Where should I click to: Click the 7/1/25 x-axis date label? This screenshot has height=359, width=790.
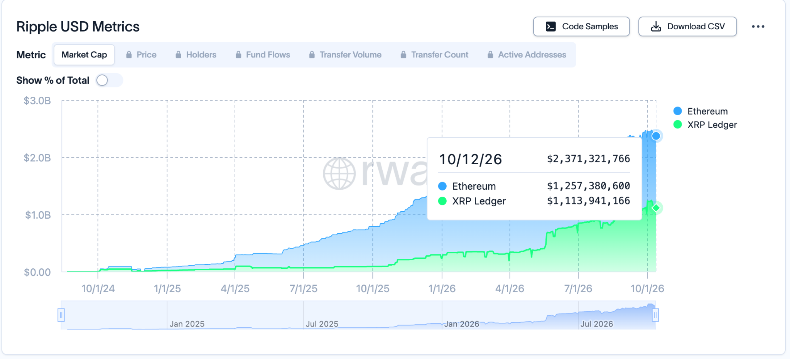click(304, 288)
